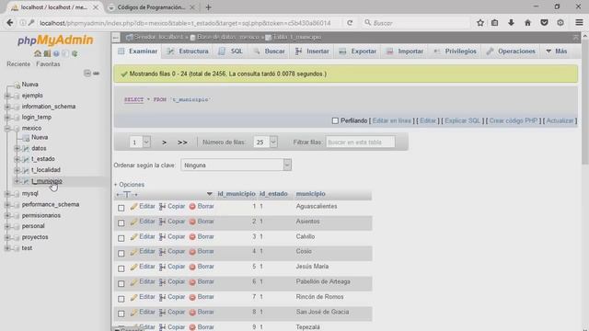This screenshot has height=331, width=589.
Task: Click the browser home icon
Action: 527,23
